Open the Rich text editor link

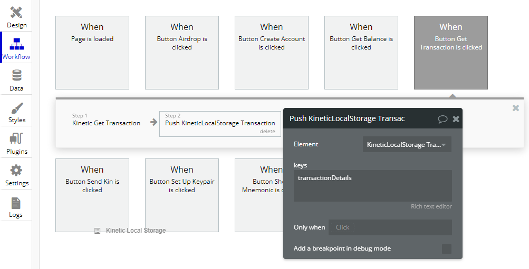tap(431, 206)
